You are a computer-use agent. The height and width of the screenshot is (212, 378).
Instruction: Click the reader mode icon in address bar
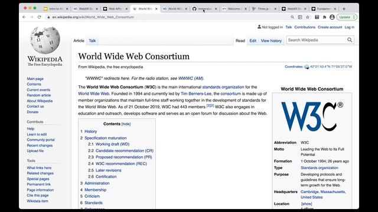pos(300,17)
